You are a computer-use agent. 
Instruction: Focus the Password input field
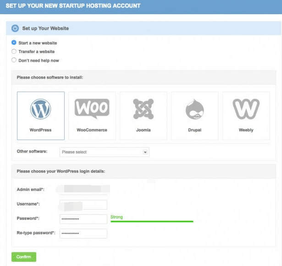tap(83, 219)
